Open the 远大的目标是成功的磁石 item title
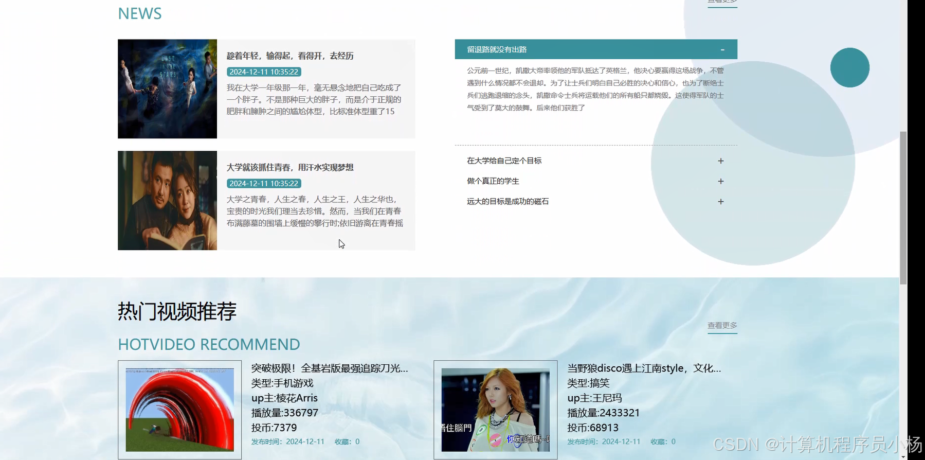 [507, 201]
